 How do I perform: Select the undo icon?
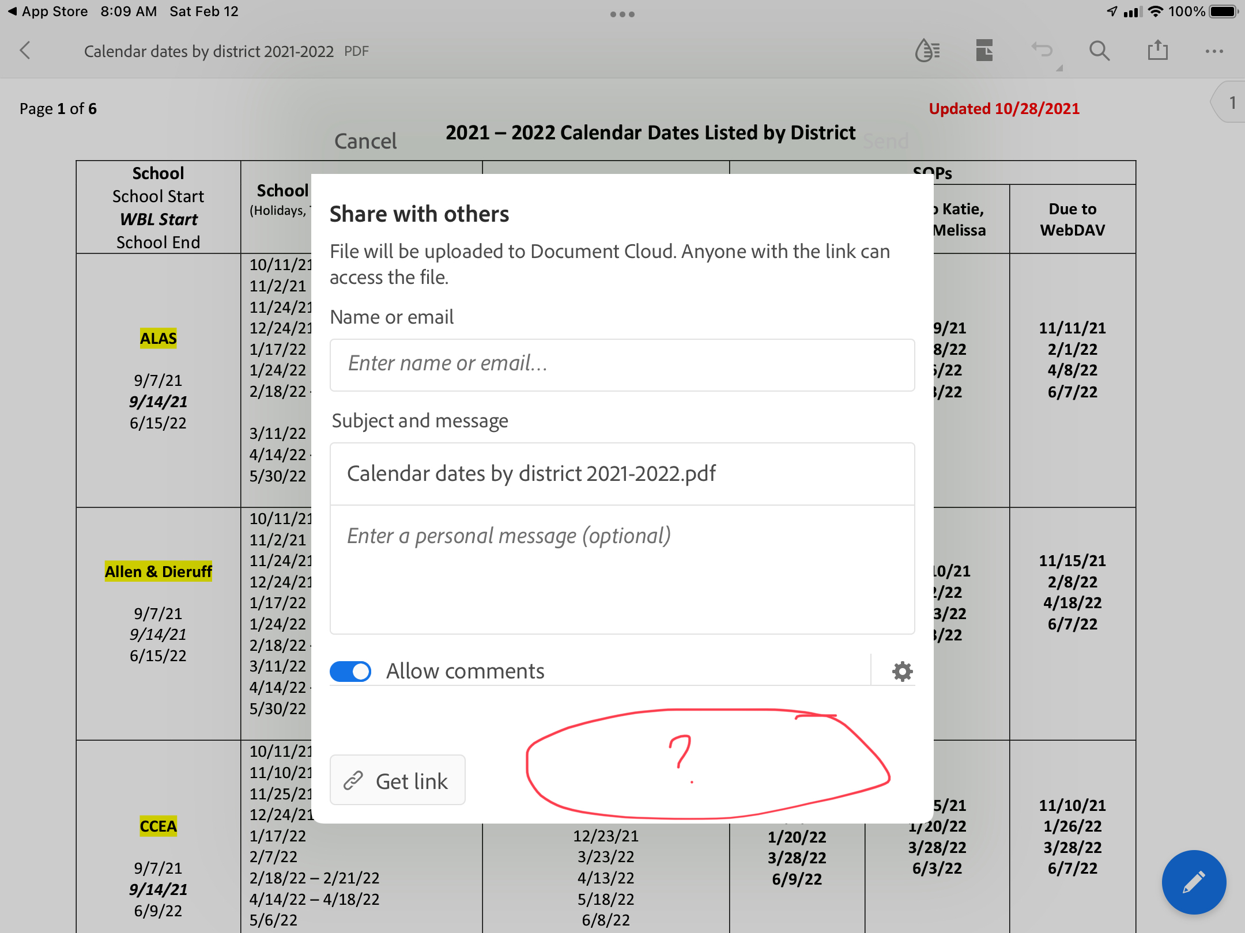pyautogui.click(x=1042, y=51)
